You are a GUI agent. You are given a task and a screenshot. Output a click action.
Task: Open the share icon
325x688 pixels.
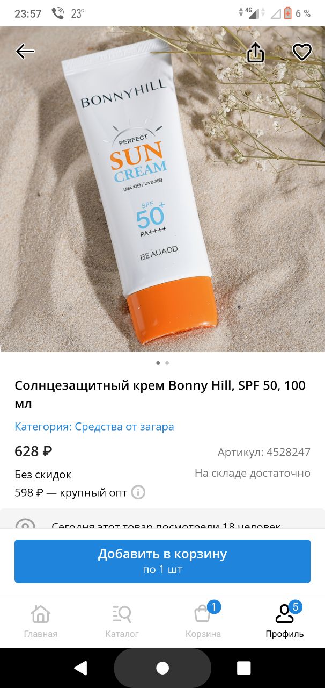coord(256,52)
